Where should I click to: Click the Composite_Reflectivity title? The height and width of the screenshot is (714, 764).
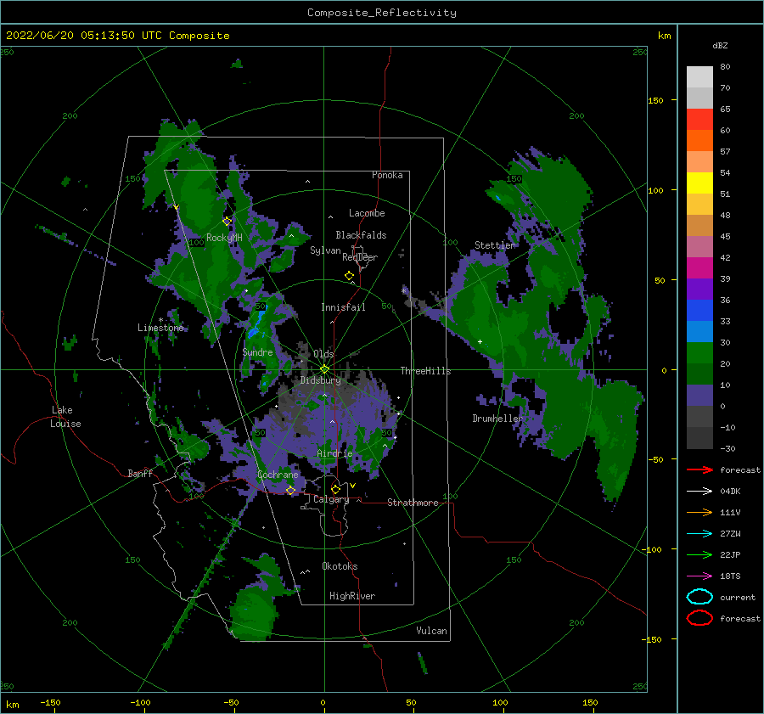[381, 13]
